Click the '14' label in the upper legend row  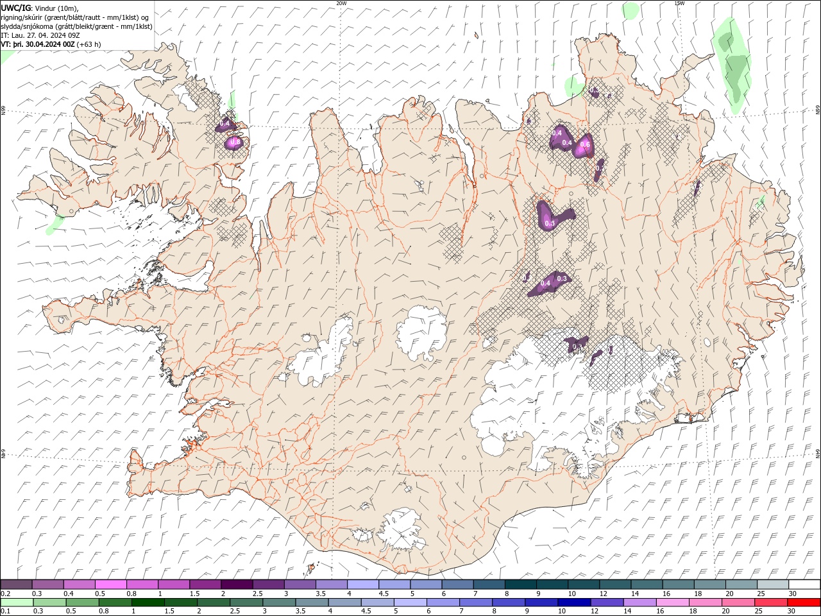click(x=635, y=594)
